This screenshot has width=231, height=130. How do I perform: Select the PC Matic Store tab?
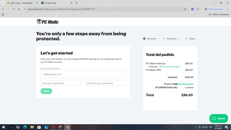50,3
